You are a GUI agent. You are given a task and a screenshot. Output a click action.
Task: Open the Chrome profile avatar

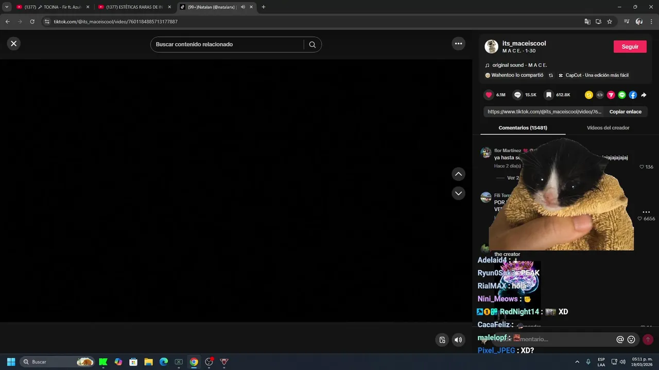click(639, 22)
